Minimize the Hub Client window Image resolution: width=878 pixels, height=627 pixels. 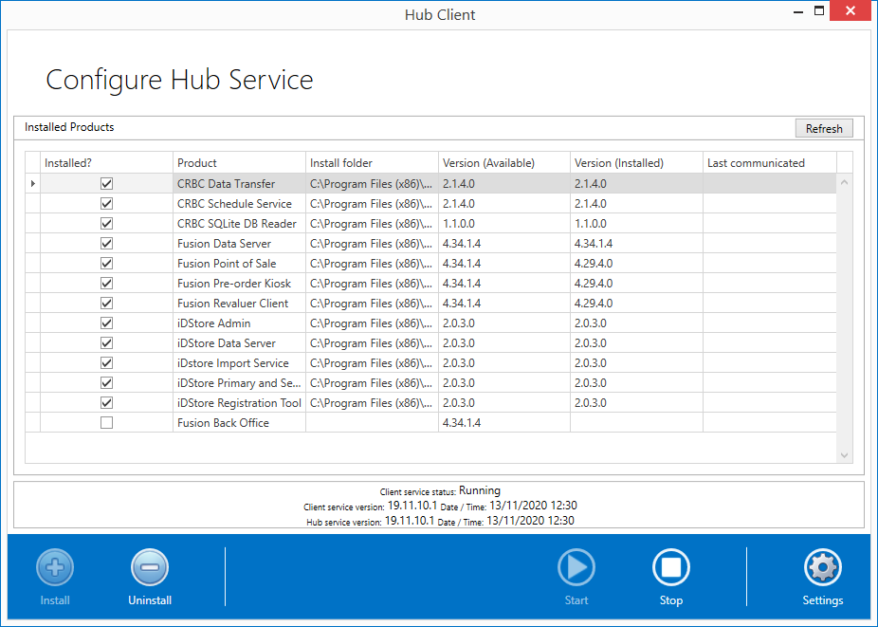[798, 11]
